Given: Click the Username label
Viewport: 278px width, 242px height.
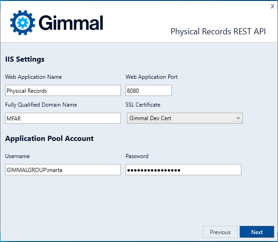Looking at the screenshot, I should click(x=18, y=156).
